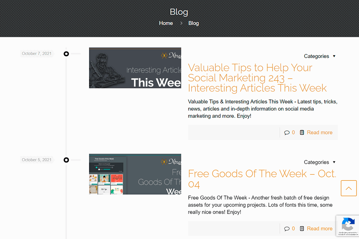Click the October 5, 2021 timeline marker
This screenshot has width=359, height=239.
[66, 160]
